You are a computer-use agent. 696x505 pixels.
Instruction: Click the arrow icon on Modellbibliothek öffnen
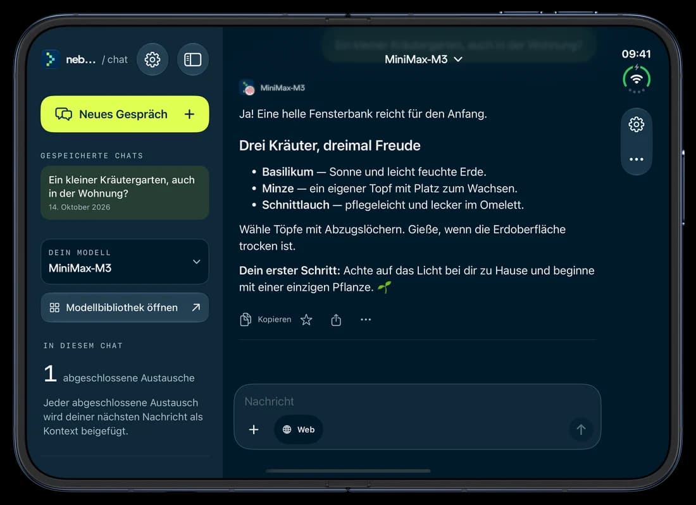(x=196, y=307)
